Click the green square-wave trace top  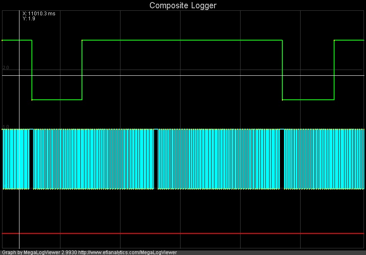pos(182,40)
